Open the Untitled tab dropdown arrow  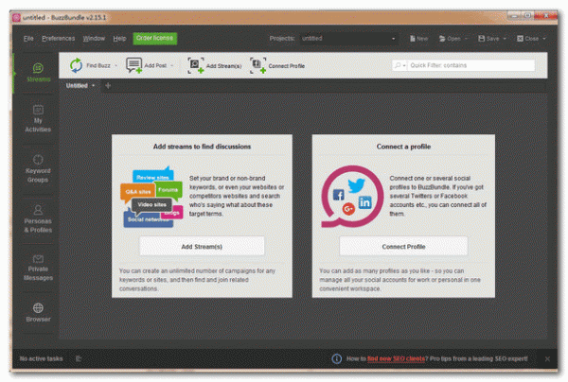[x=94, y=86]
